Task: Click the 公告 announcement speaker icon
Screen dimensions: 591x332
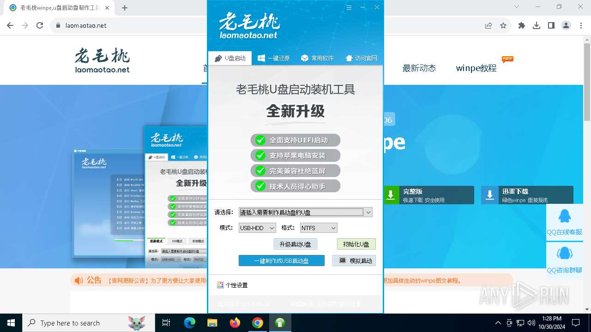Action: [79, 280]
